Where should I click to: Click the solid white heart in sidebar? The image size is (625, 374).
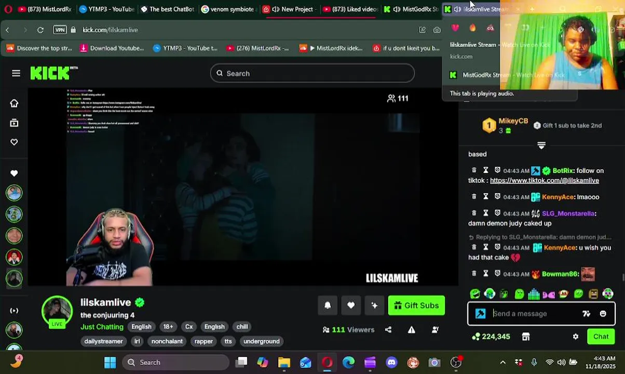(14, 173)
